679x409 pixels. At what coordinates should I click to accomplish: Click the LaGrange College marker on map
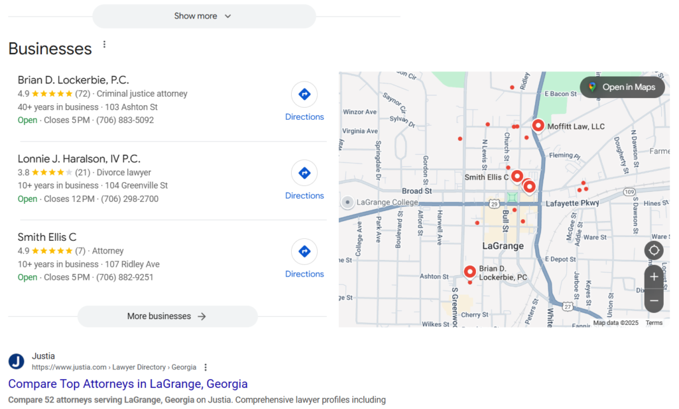click(x=347, y=203)
